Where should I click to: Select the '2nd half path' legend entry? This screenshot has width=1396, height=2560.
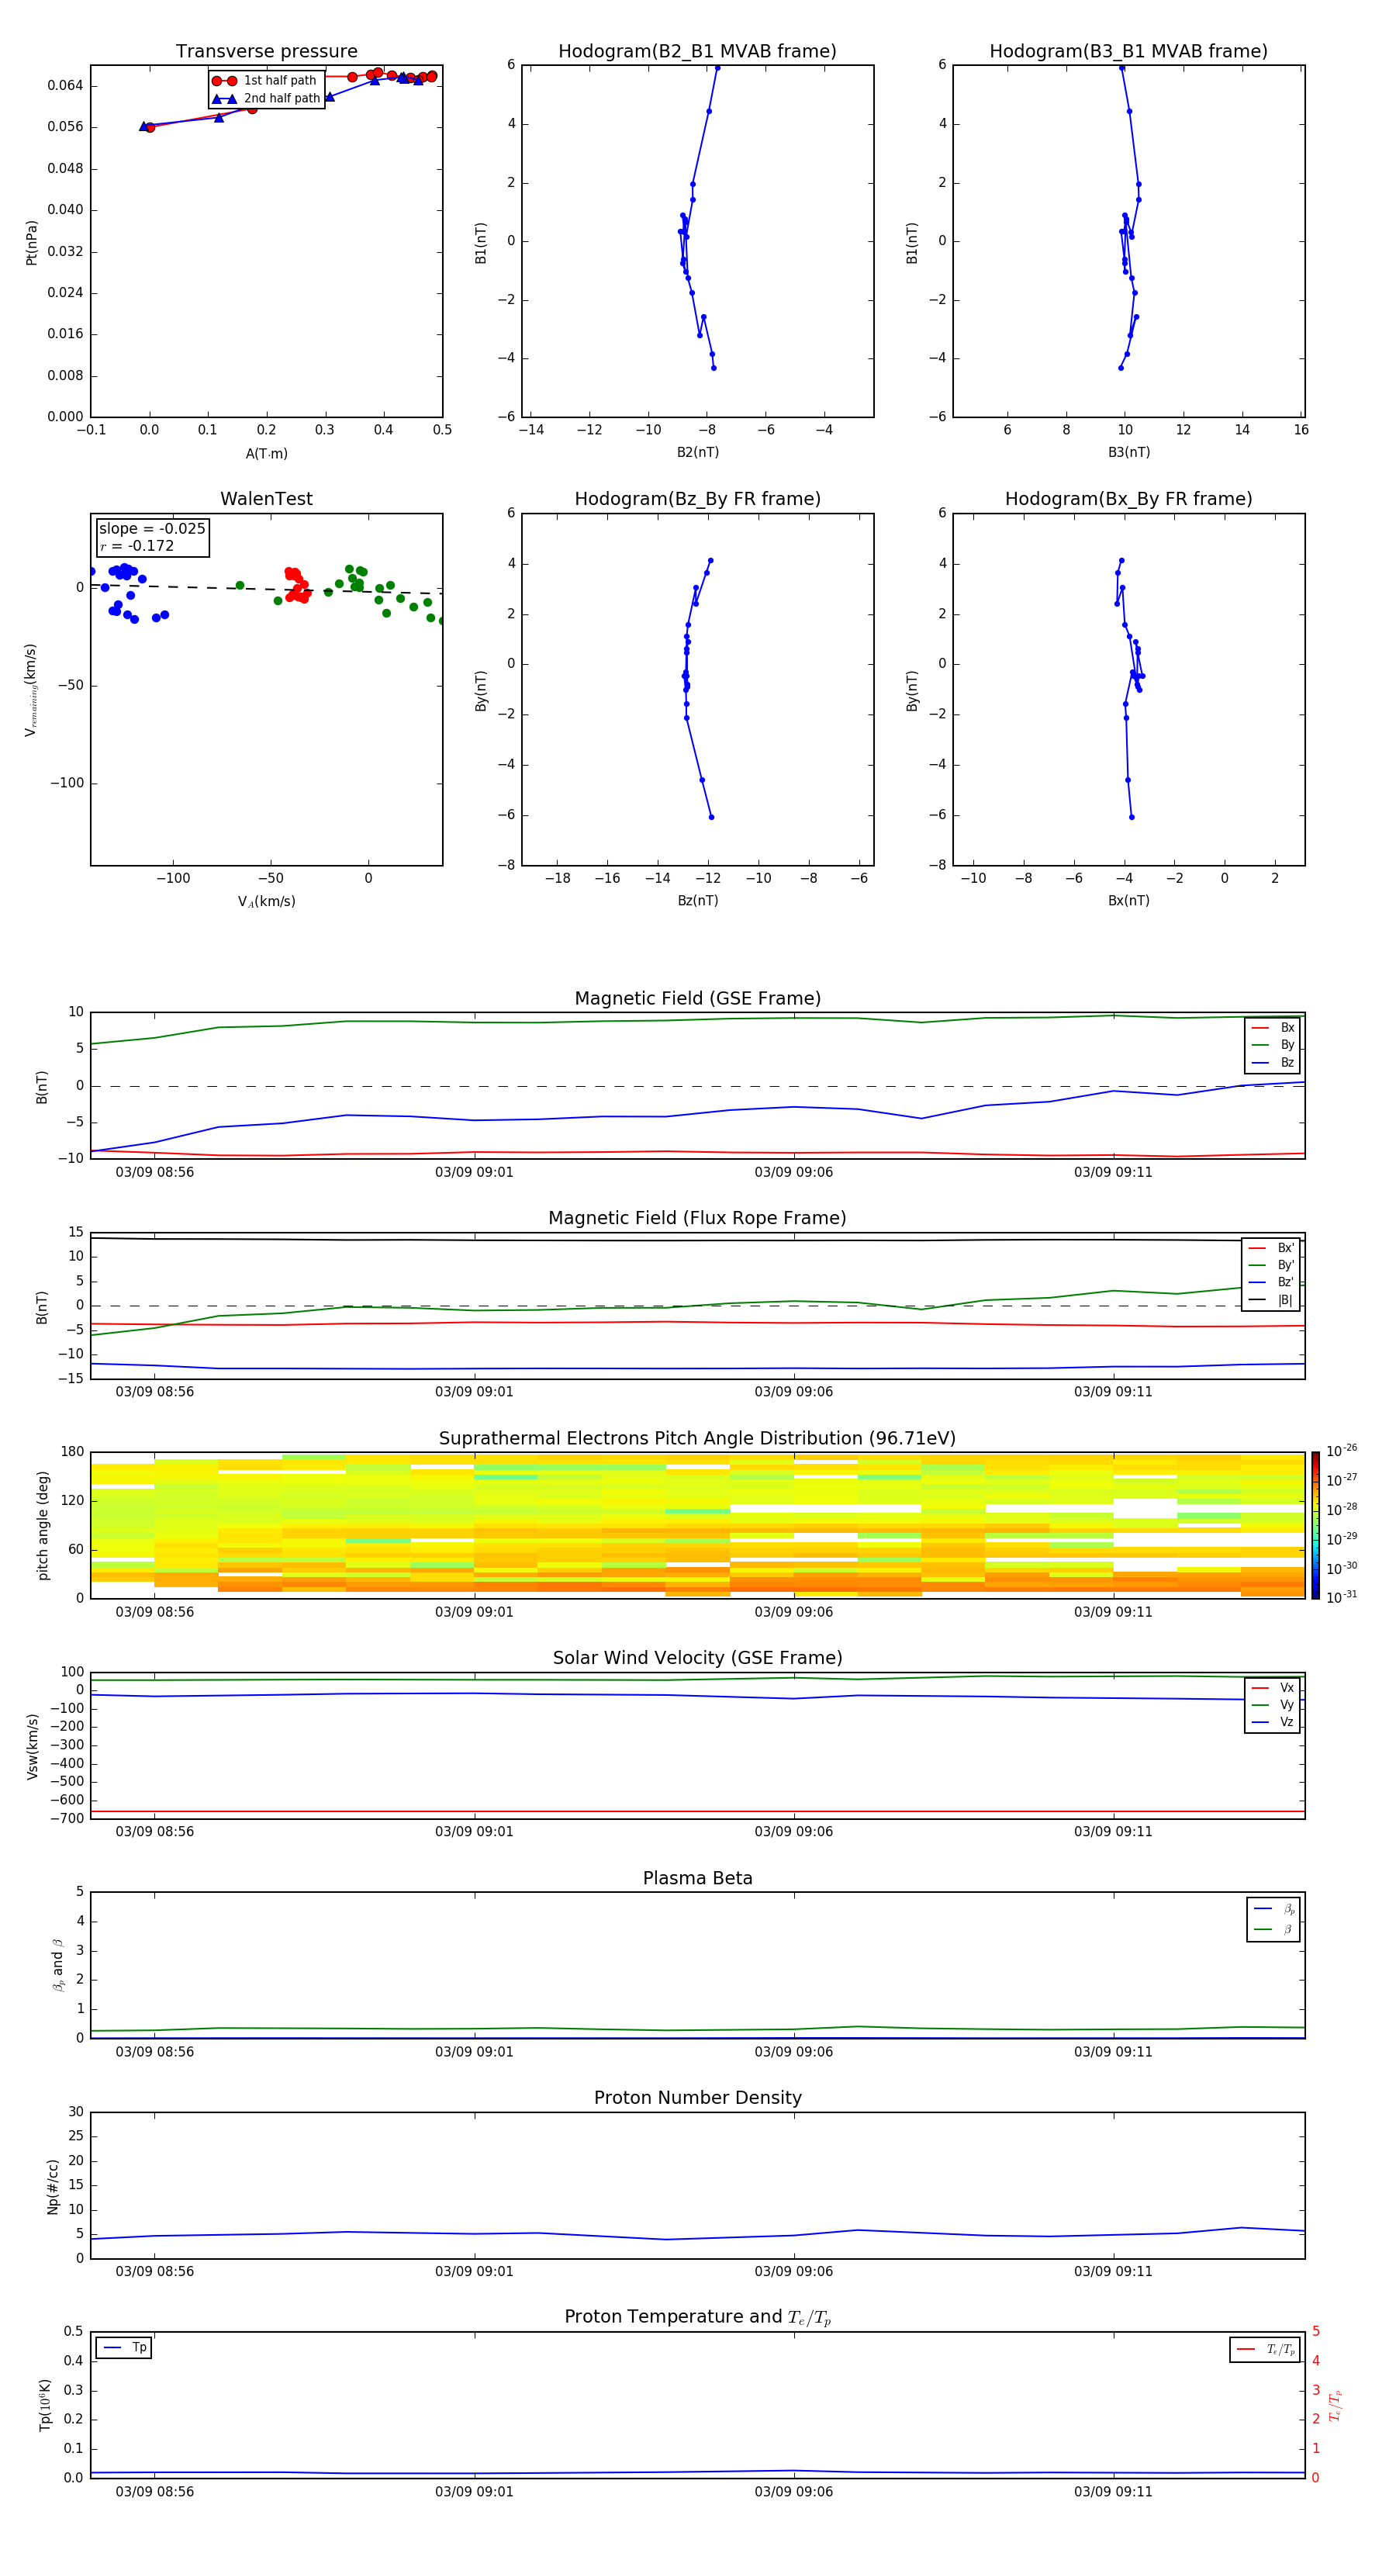click(265, 99)
